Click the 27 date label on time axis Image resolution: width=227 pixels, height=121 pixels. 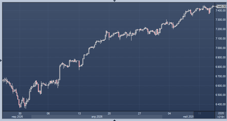(x=139, y=114)
